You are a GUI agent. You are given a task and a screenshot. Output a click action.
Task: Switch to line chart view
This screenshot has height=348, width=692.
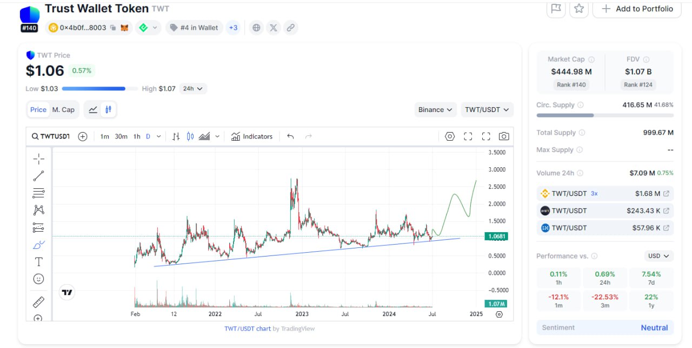coord(93,110)
